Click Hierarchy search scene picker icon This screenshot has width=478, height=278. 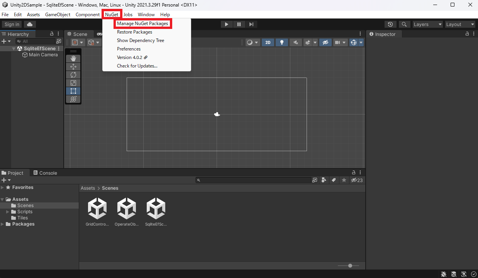pos(59,41)
